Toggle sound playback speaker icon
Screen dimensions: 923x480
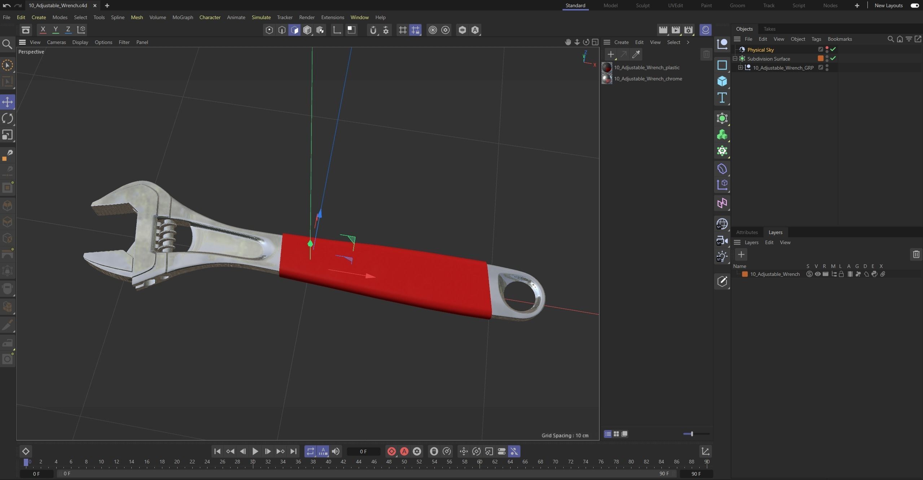[x=336, y=452]
